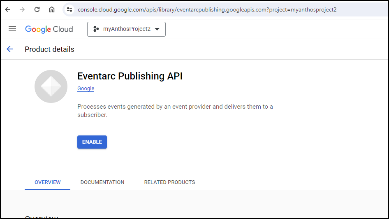389x219 pixels.
Task: Go to the browser home page icon
Action: pyautogui.click(x=51, y=10)
